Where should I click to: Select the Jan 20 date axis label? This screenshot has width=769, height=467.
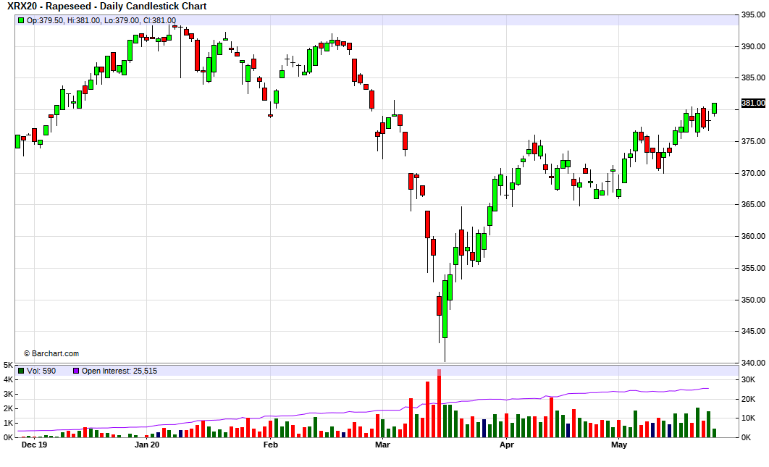click(147, 445)
